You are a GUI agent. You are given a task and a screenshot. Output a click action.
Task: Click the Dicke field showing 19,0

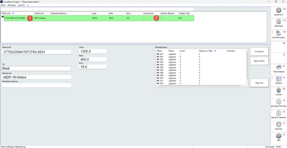coord(93,67)
